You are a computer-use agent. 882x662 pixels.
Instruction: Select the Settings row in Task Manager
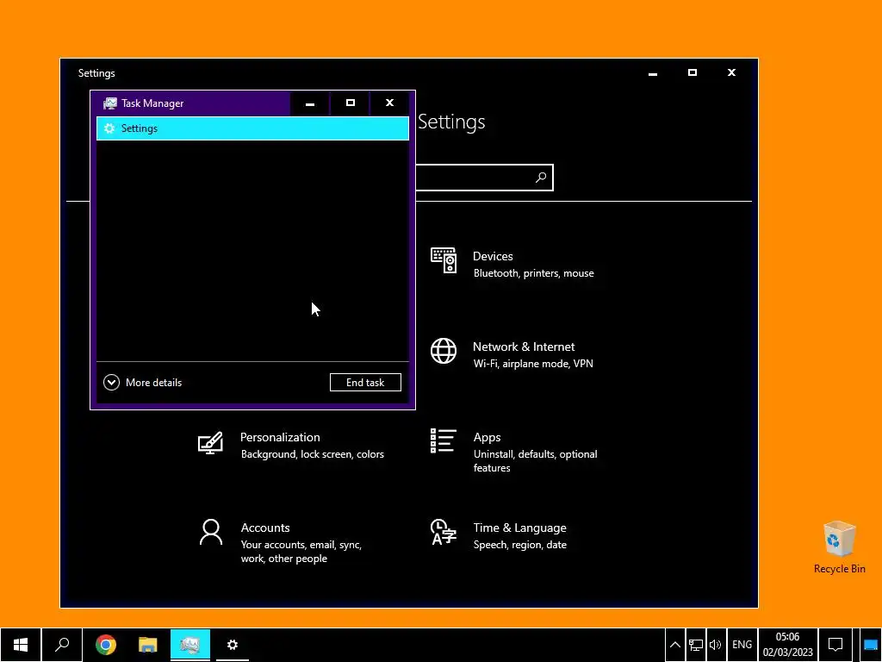[x=252, y=128]
